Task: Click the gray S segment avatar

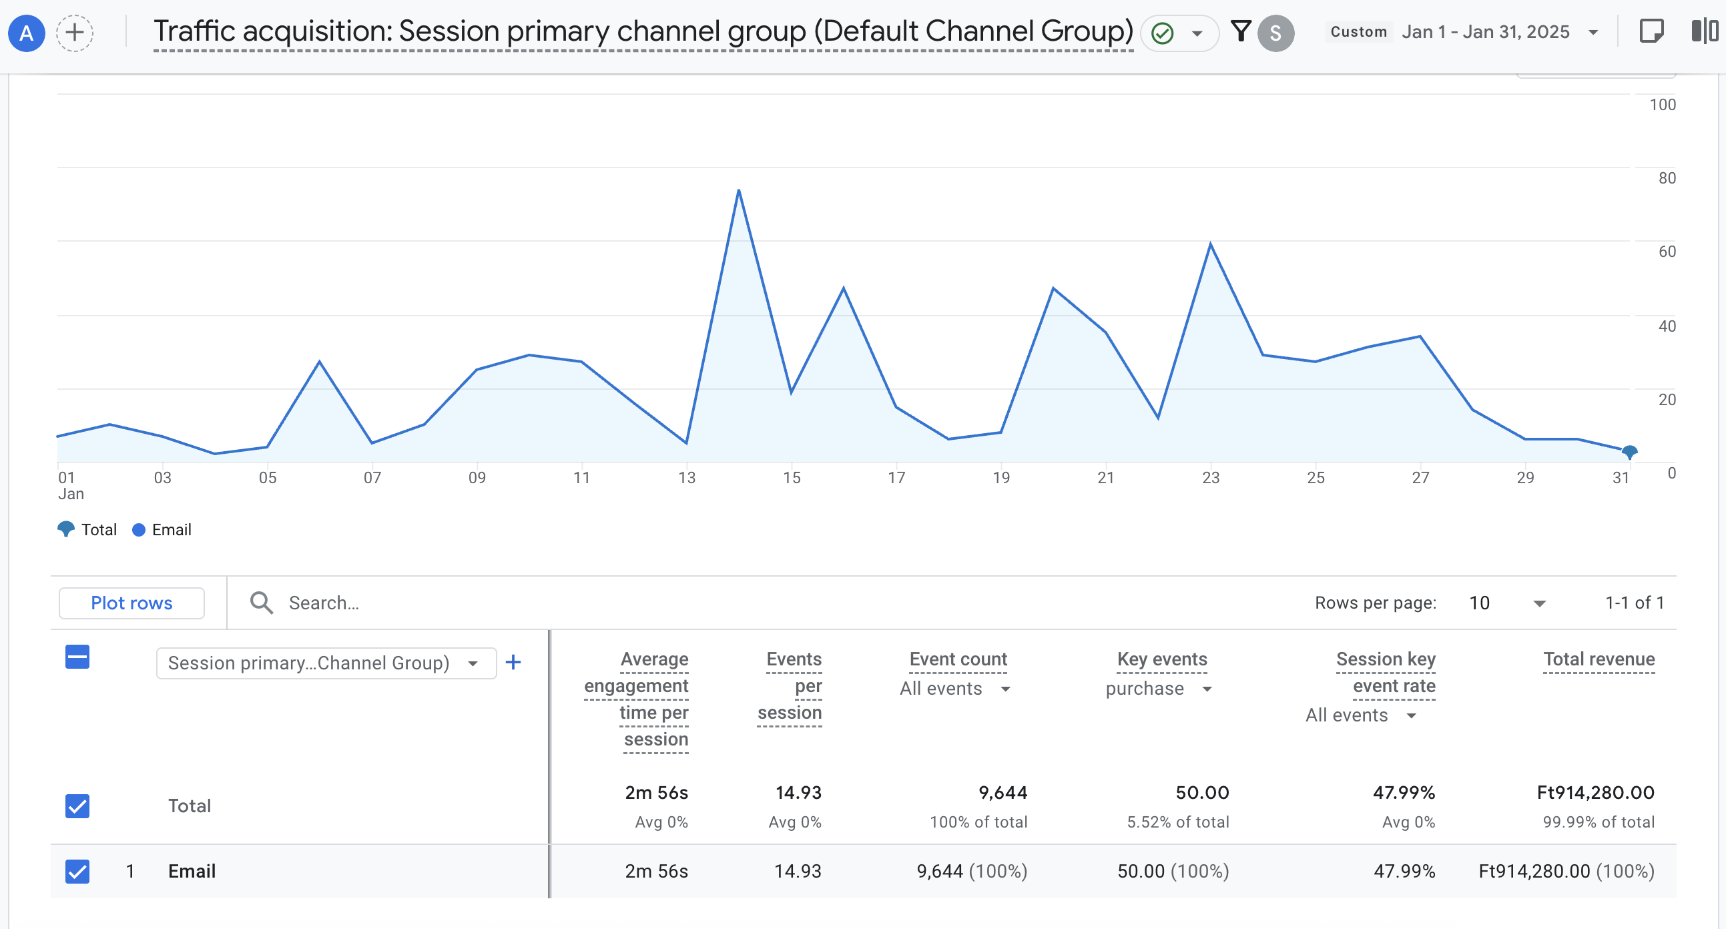Action: coord(1275,33)
